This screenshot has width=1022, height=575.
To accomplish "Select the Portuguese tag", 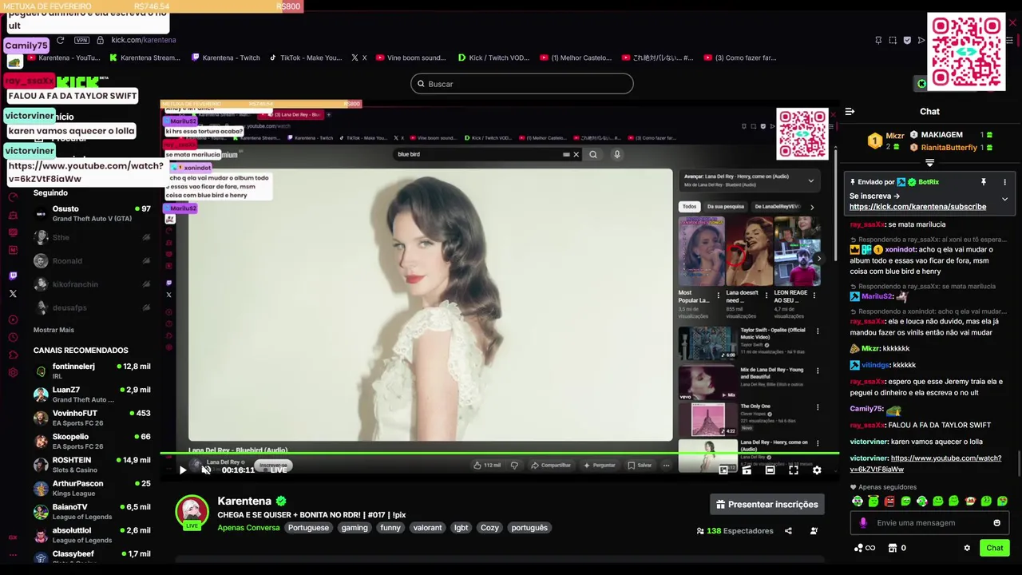I will (x=308, y=528).
